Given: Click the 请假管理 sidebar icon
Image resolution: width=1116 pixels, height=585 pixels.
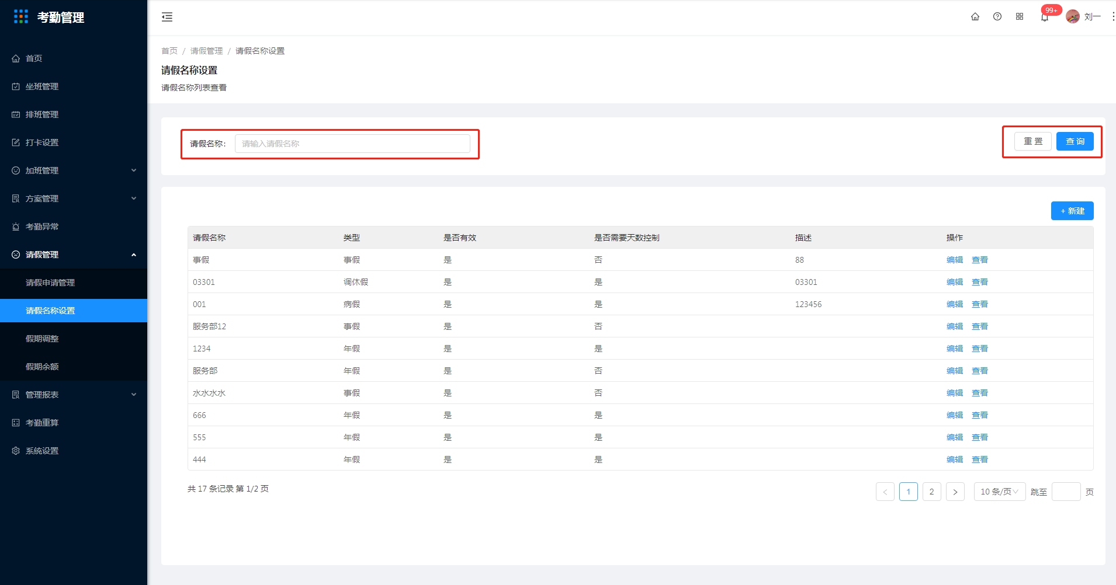Looking at the screenshot, I should 16,255.
